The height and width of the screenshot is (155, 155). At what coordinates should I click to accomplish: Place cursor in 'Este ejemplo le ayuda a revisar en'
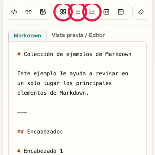(73, 74)
